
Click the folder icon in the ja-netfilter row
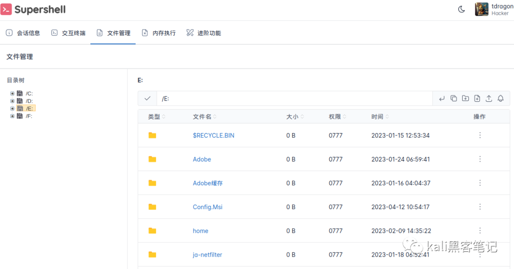[x=152, y=255]
